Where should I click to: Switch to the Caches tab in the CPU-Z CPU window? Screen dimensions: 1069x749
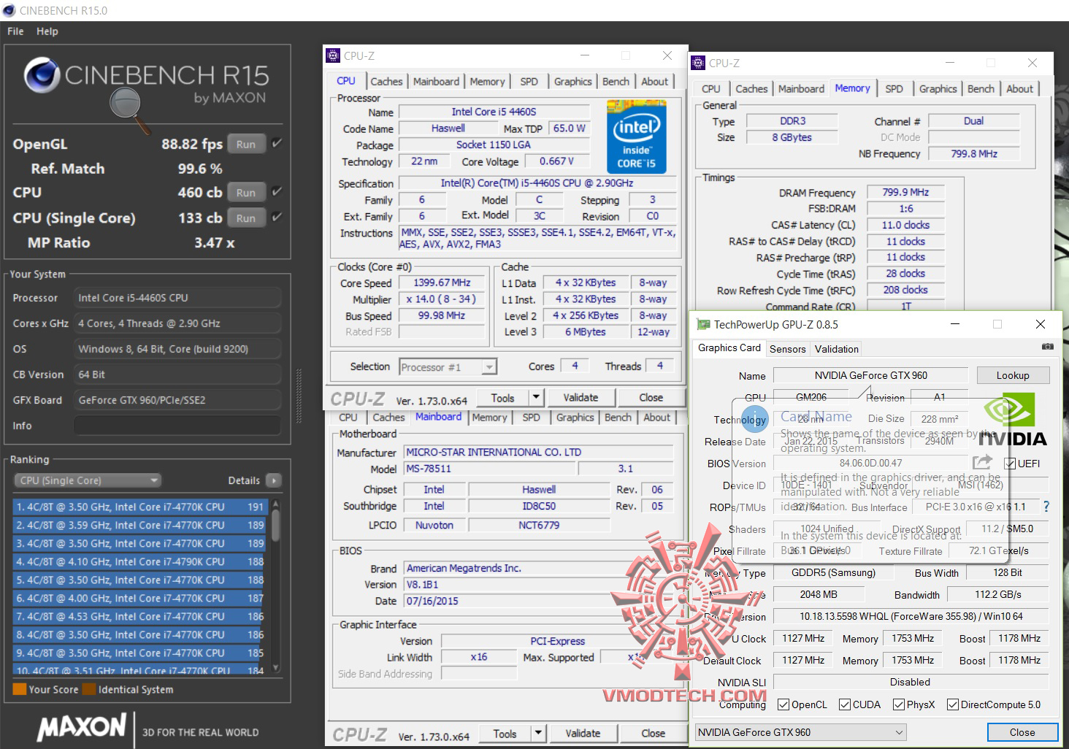coord(386,82)
